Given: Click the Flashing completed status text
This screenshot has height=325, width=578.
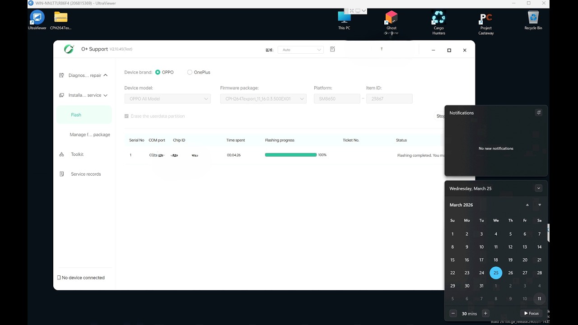Looking at the screenshot, I should point(421,155).
